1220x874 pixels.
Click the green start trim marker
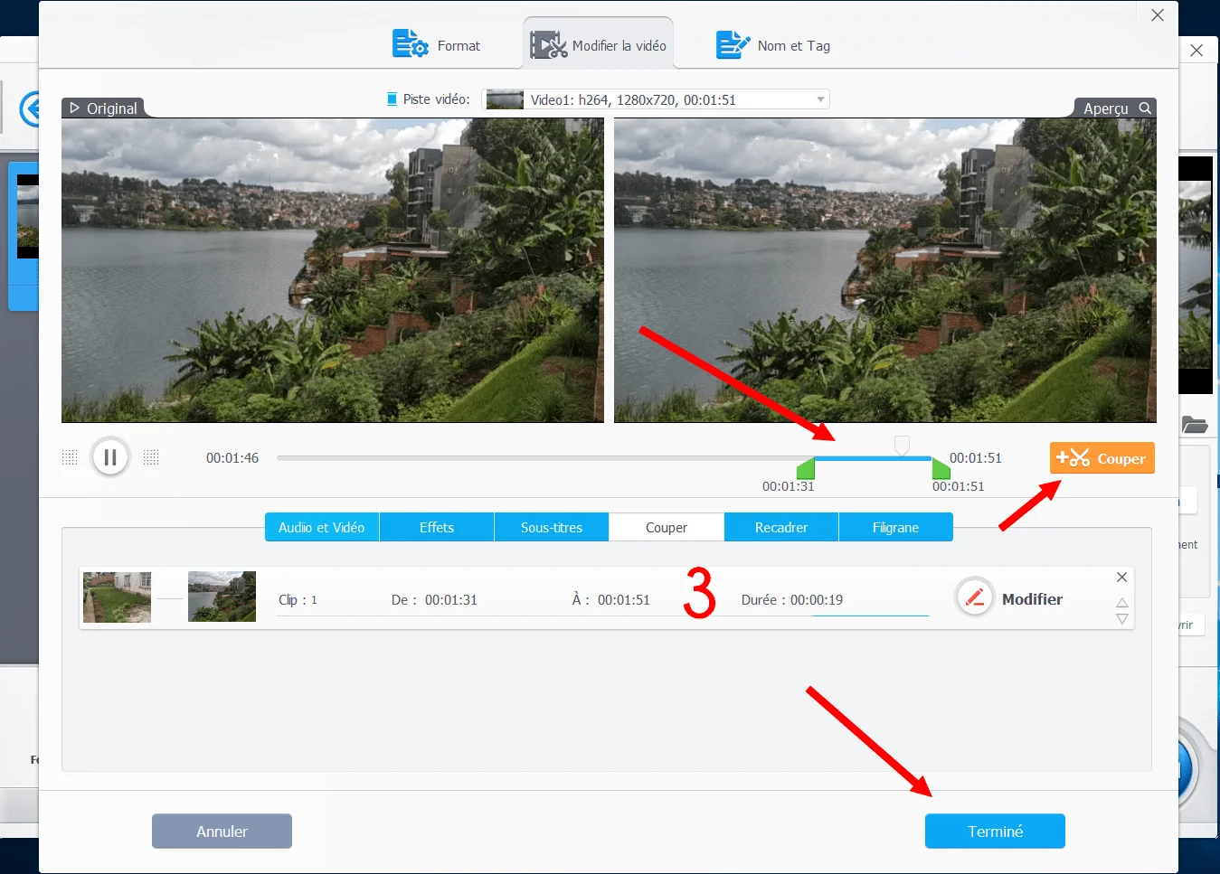tap(806, 468)
